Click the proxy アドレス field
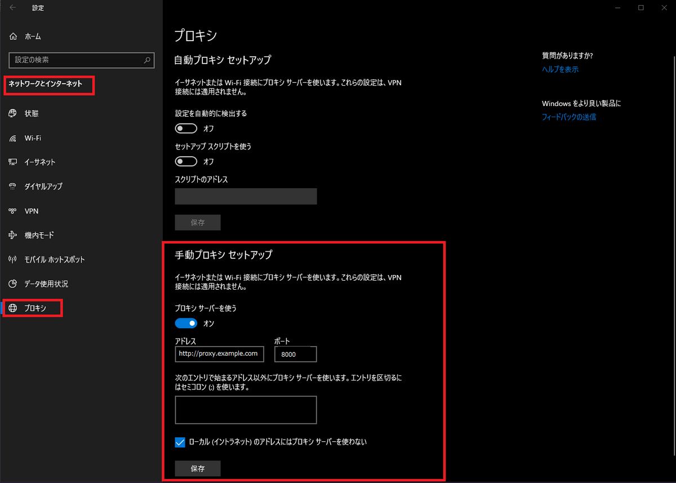The image size is (676, 483). coord(220,354)
